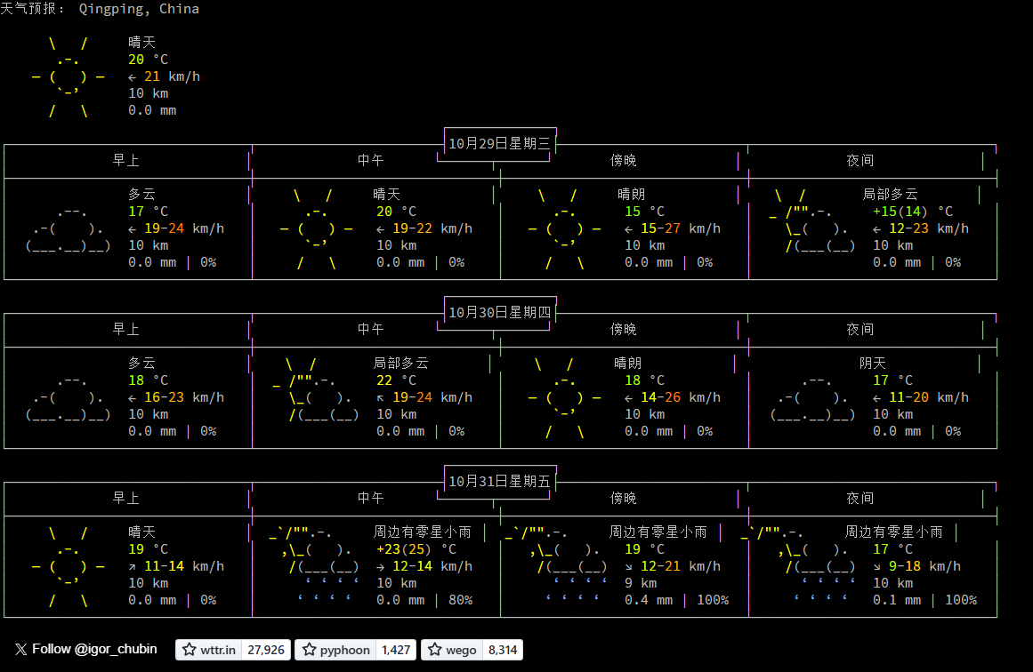Star the wego repository button
This screenshot has height=672, width=1033.
click(x=452, y=650)
